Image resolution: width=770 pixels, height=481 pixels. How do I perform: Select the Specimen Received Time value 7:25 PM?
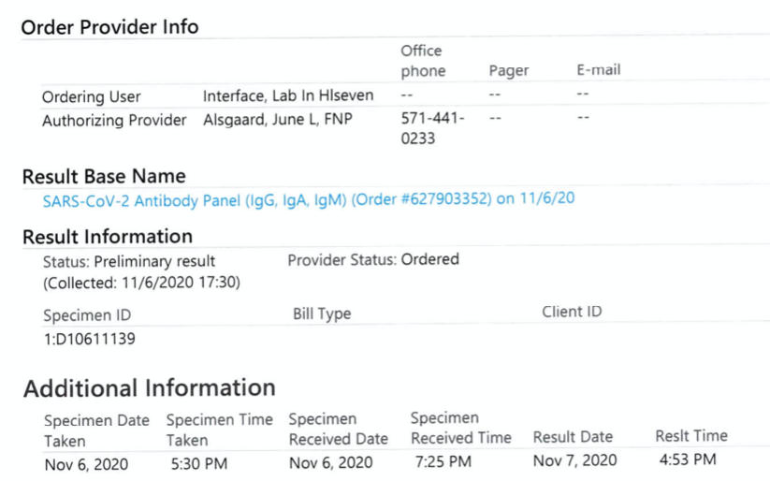pyautogui.click(x=443, y=462)
